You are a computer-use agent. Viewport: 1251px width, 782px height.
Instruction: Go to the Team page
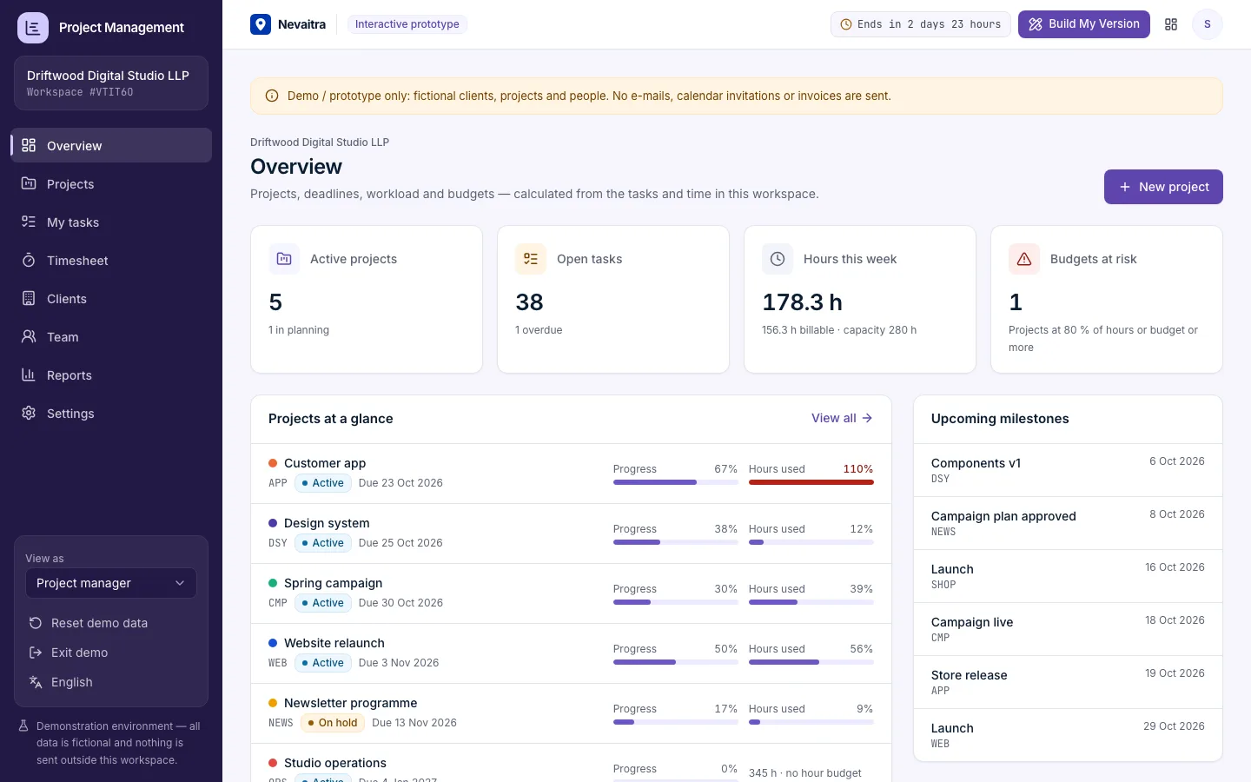[x=111, y=336]
